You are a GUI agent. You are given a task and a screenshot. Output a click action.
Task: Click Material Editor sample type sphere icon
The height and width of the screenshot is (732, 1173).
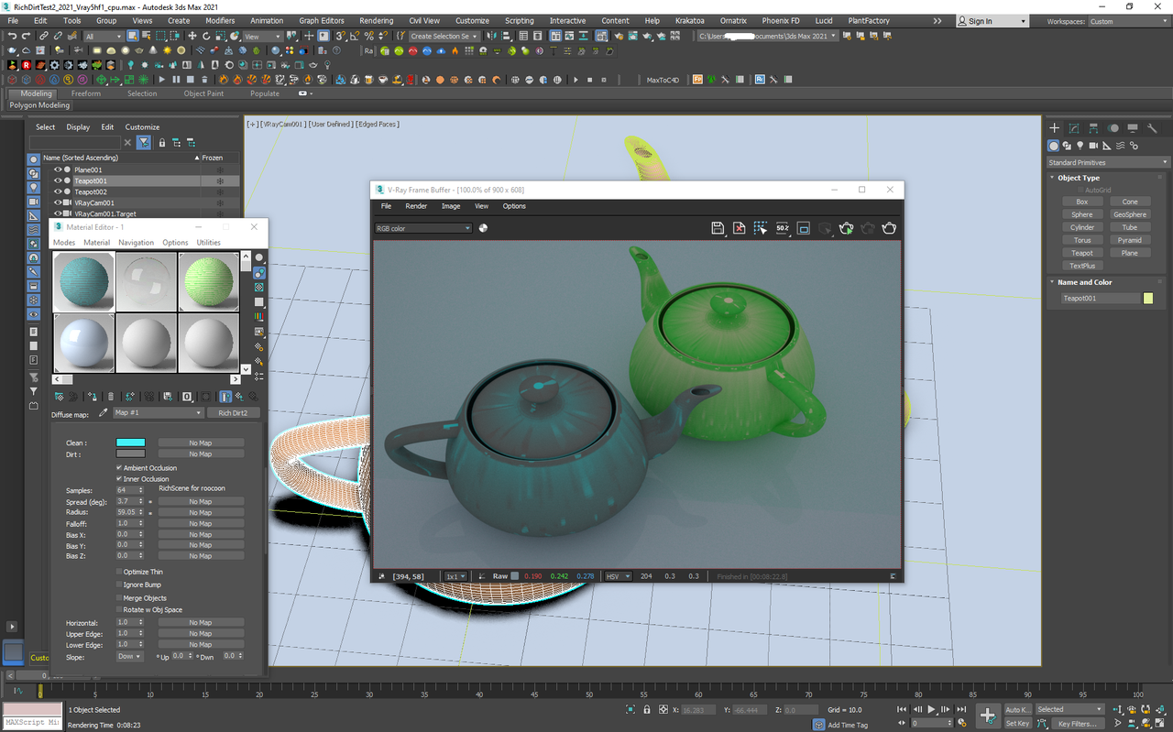tap(259, 258)
